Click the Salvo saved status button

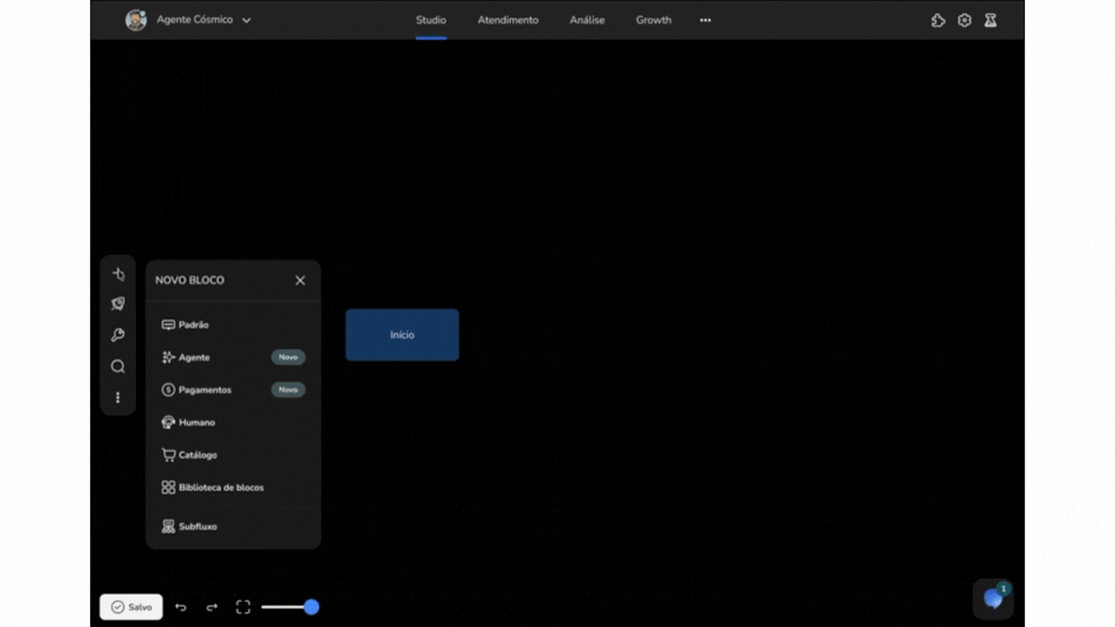point(131,607)
